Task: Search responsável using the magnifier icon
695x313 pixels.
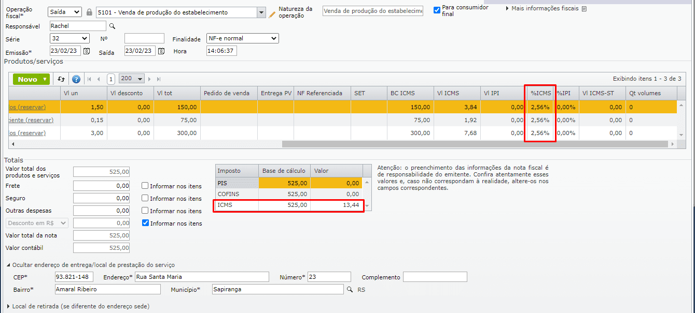Action: (x=112, y=25)
